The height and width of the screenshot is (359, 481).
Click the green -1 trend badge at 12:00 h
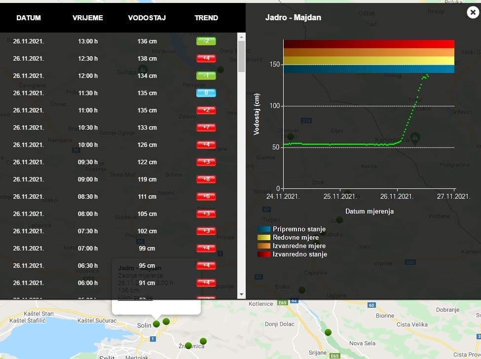point(206,76)
